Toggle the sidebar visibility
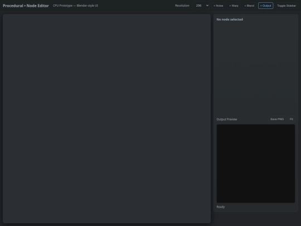The width and height of the screenshot is (301, 226). (x=287, y=6)
